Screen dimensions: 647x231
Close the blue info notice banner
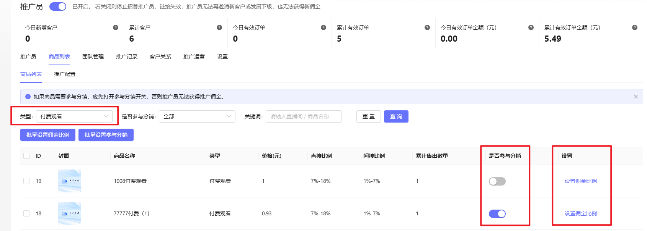[x=636, y=97]
